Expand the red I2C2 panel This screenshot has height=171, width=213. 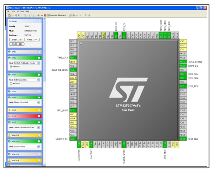click(39, 116)
